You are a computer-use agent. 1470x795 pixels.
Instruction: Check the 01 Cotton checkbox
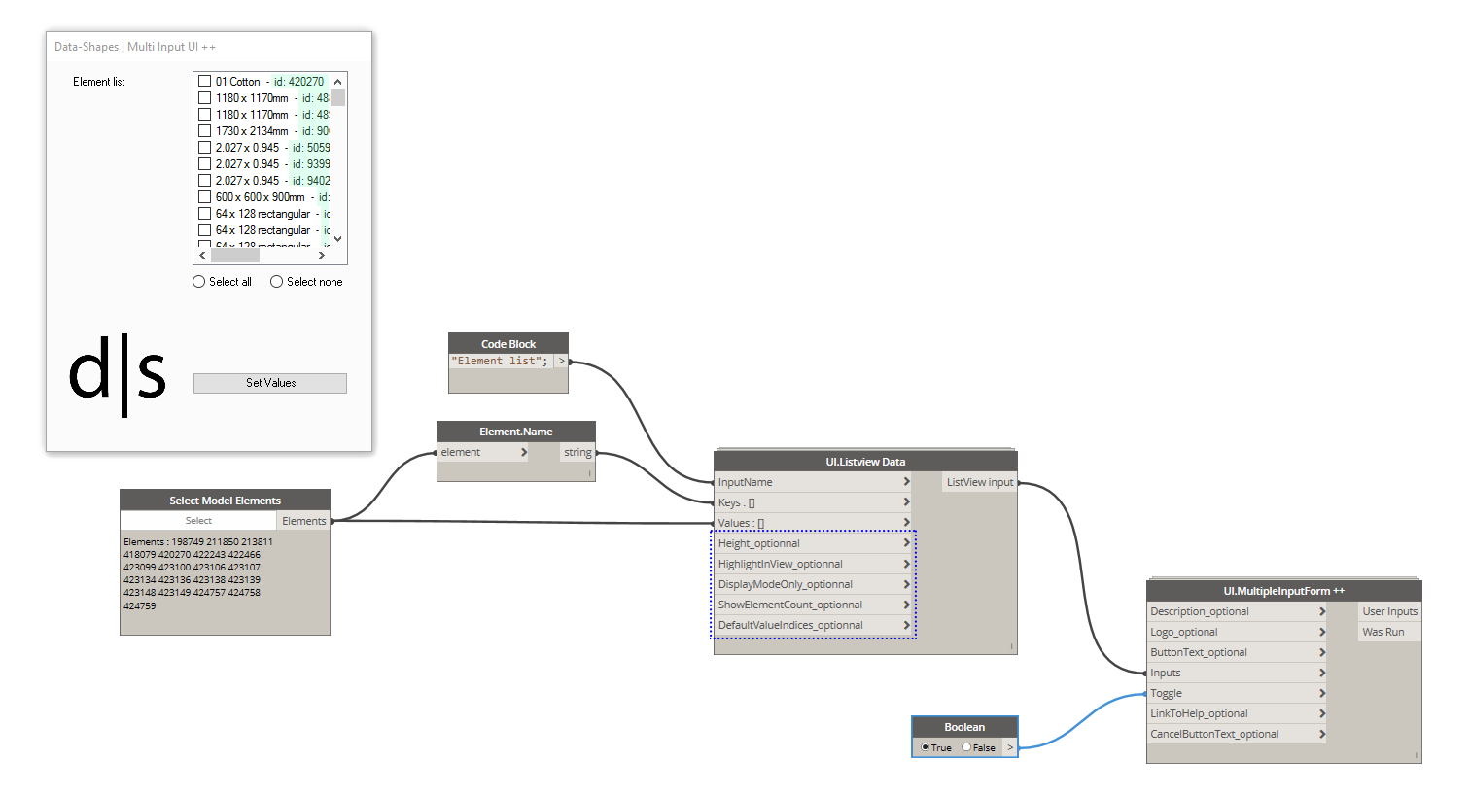click(205, 82)
